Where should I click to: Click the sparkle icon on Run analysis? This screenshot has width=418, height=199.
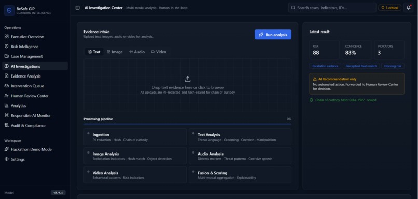(x=261, y=35)
